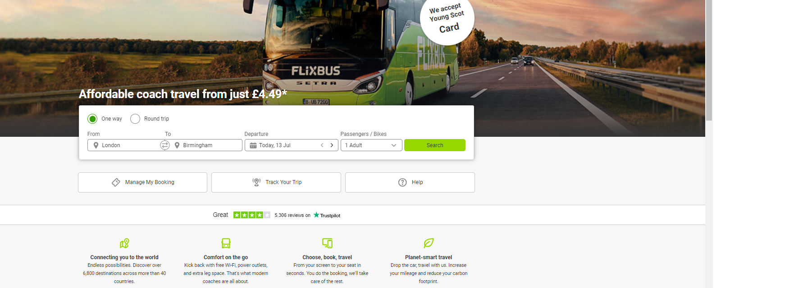This screenshot has height=288, width=803.
Task: Click the leaf icon above Planet-smart travel
Action: click(429, 243)
